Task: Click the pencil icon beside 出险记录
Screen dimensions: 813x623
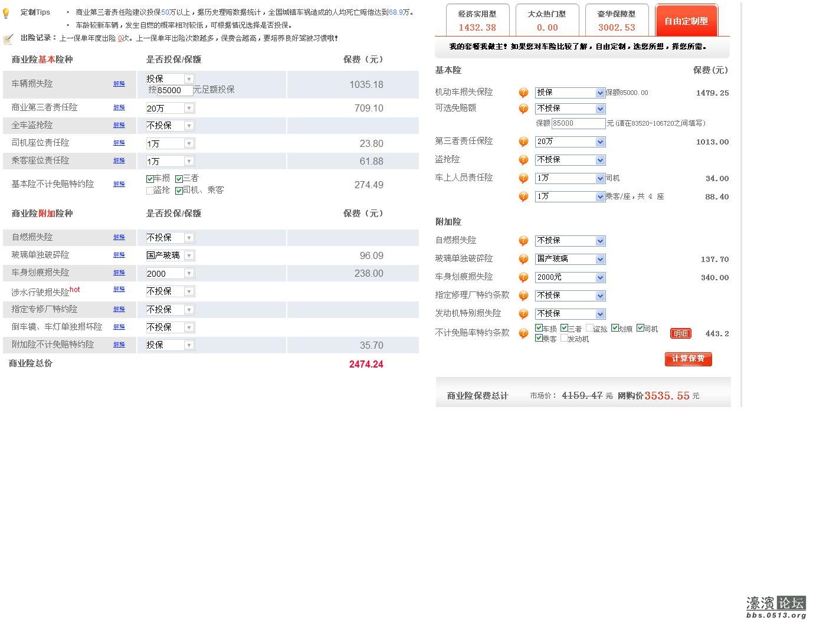Action: (8, 39)
